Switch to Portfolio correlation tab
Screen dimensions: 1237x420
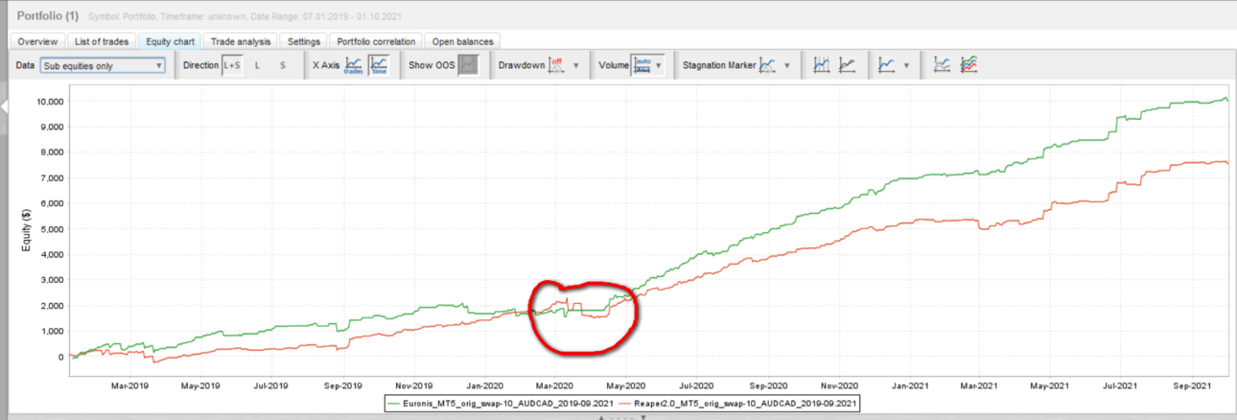pyautogui.click(x=375, y=41)
